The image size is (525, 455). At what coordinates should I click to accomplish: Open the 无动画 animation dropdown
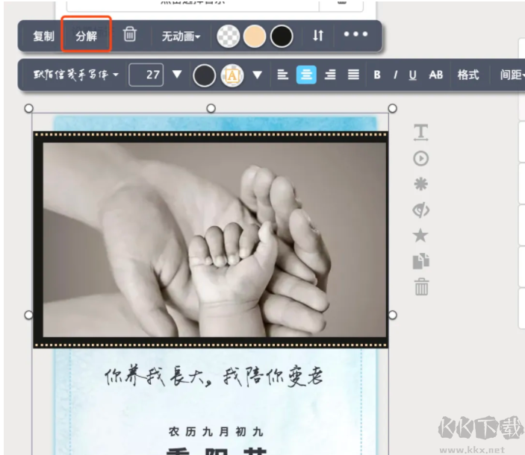tap(181, 36)
